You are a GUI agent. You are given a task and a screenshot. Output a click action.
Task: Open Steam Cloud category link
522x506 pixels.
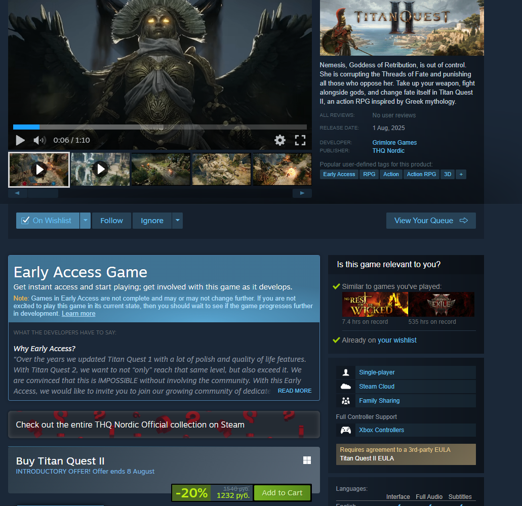[377, 387]
